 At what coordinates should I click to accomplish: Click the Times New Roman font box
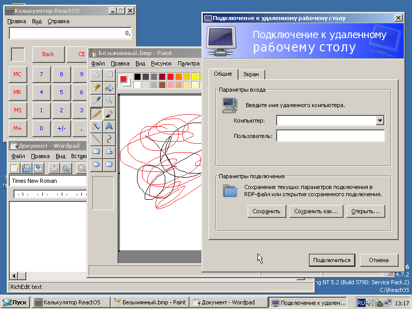48,181
